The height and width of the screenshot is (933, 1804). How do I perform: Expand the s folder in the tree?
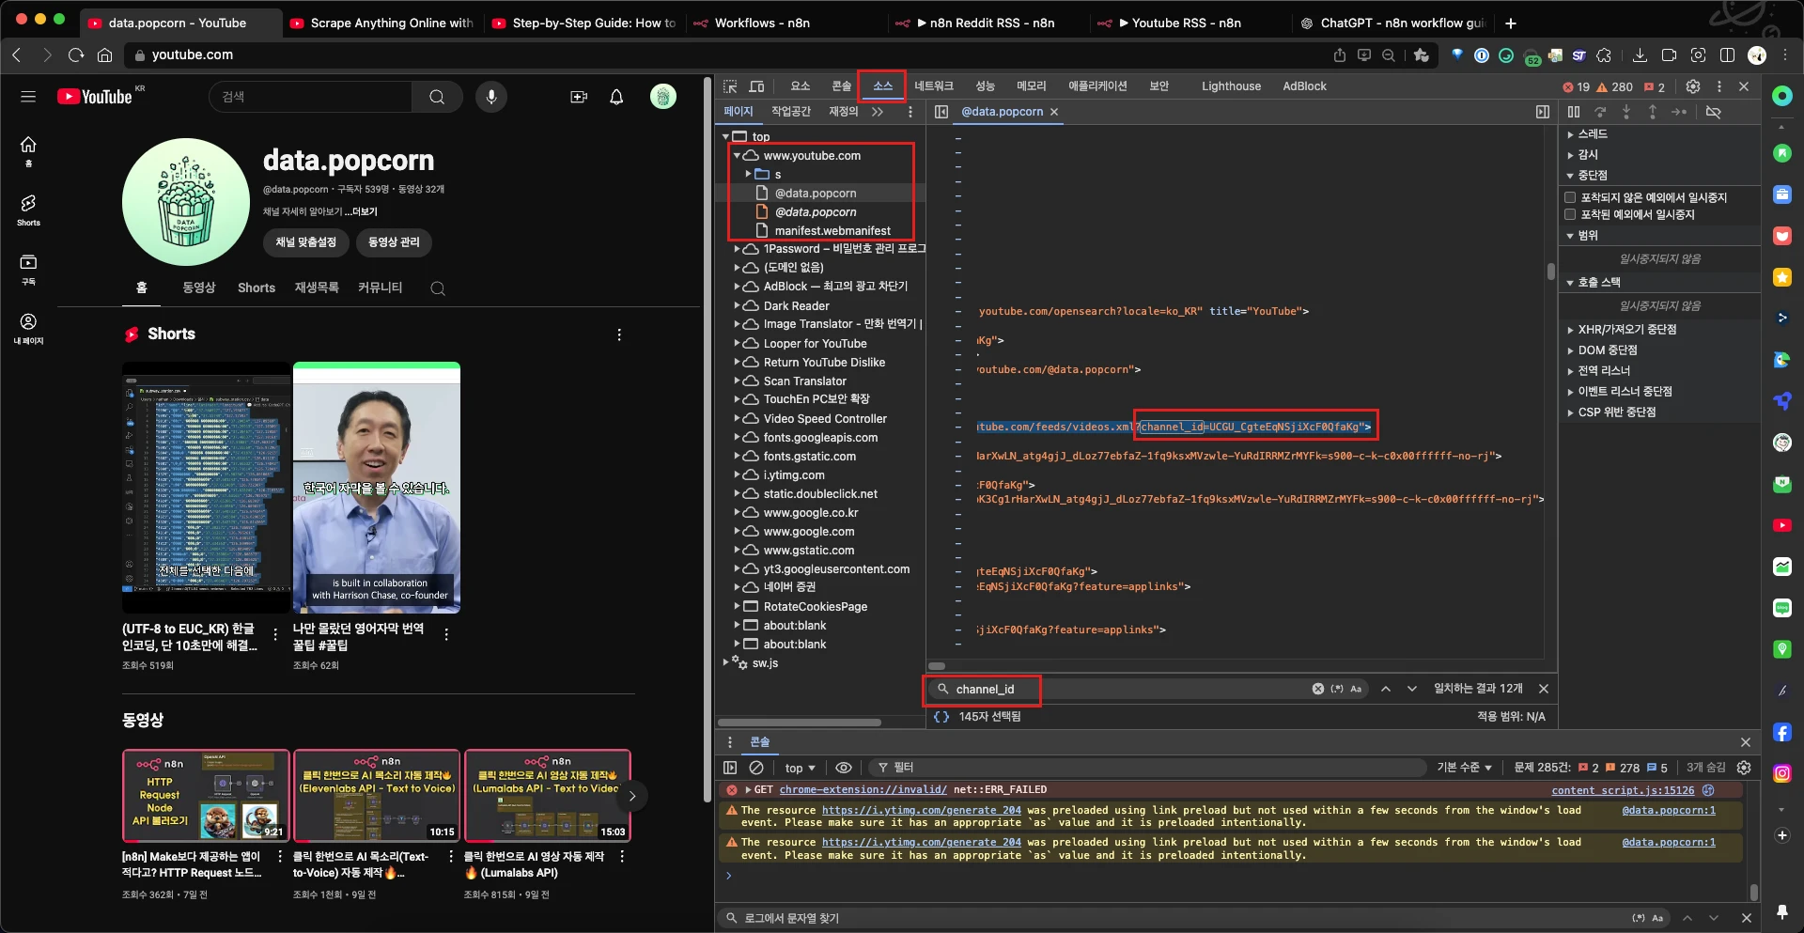(749, 174)
